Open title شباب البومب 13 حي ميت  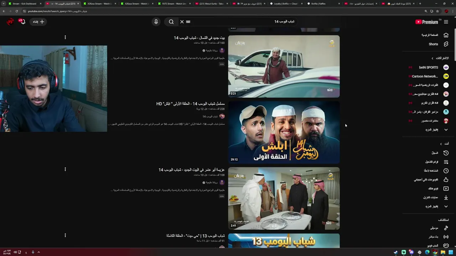[x=196, y=236]
